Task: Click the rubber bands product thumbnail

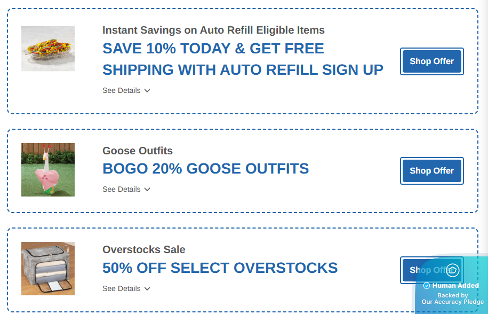Action: pyautogui.click(x=48, y=49)
